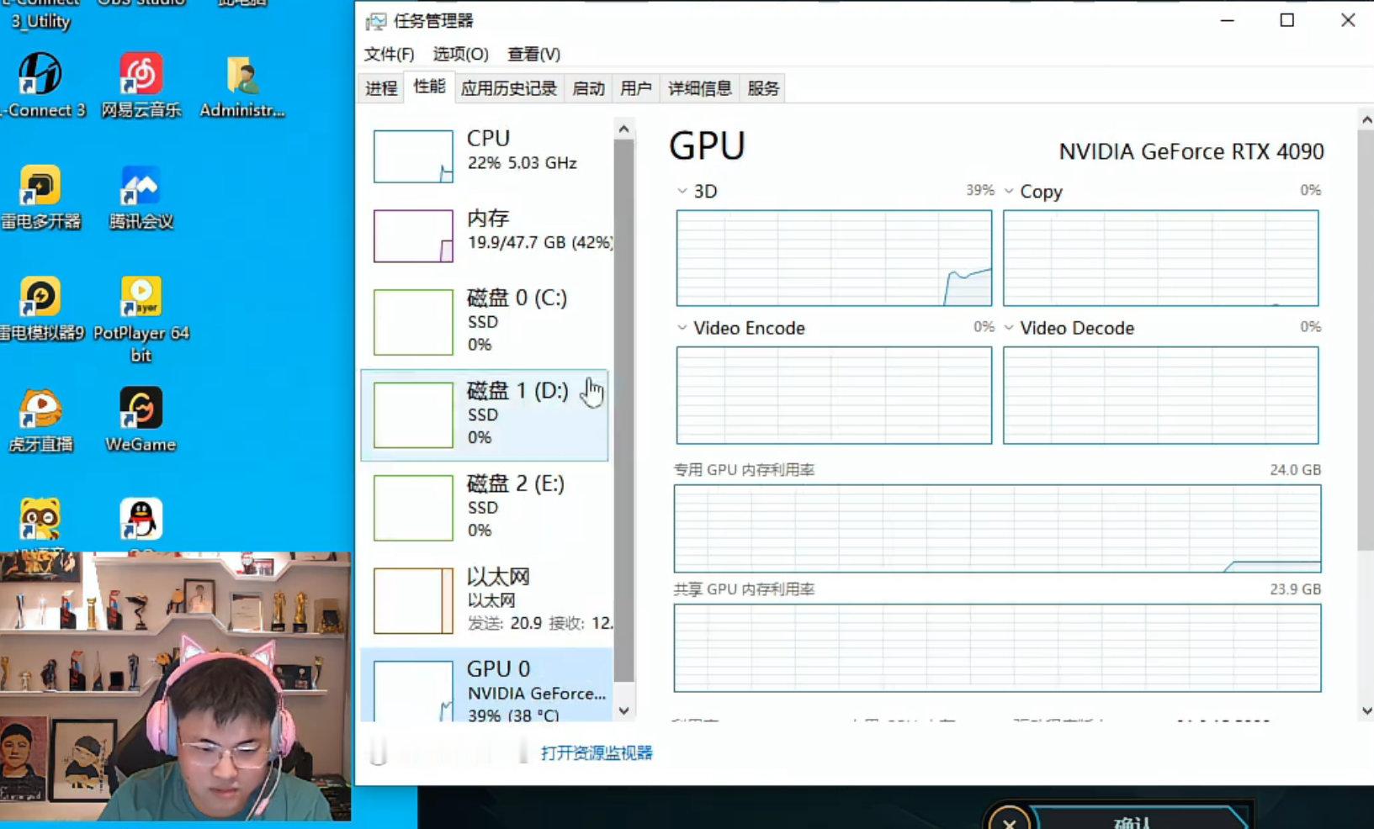
Task: Switch to the 详细信息 tab
Action: tap(699, 88)
